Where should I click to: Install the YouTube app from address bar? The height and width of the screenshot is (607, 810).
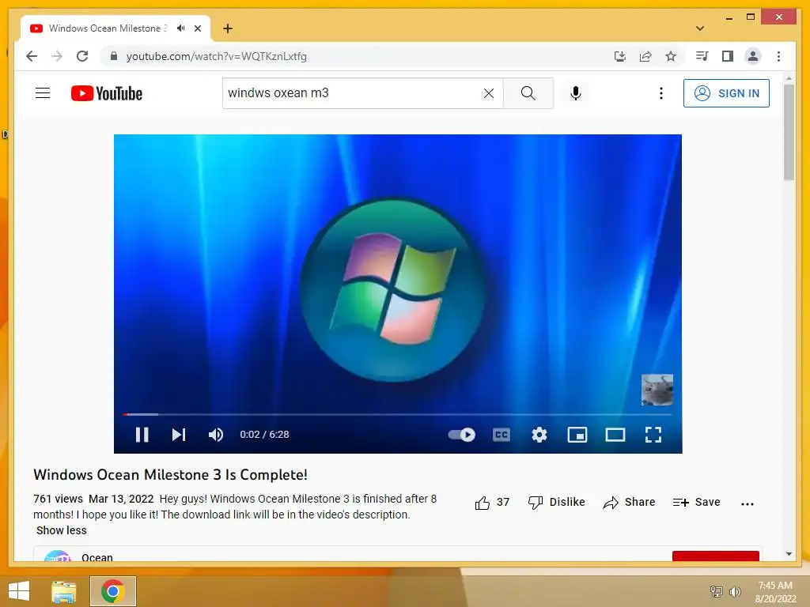[620, 56]
